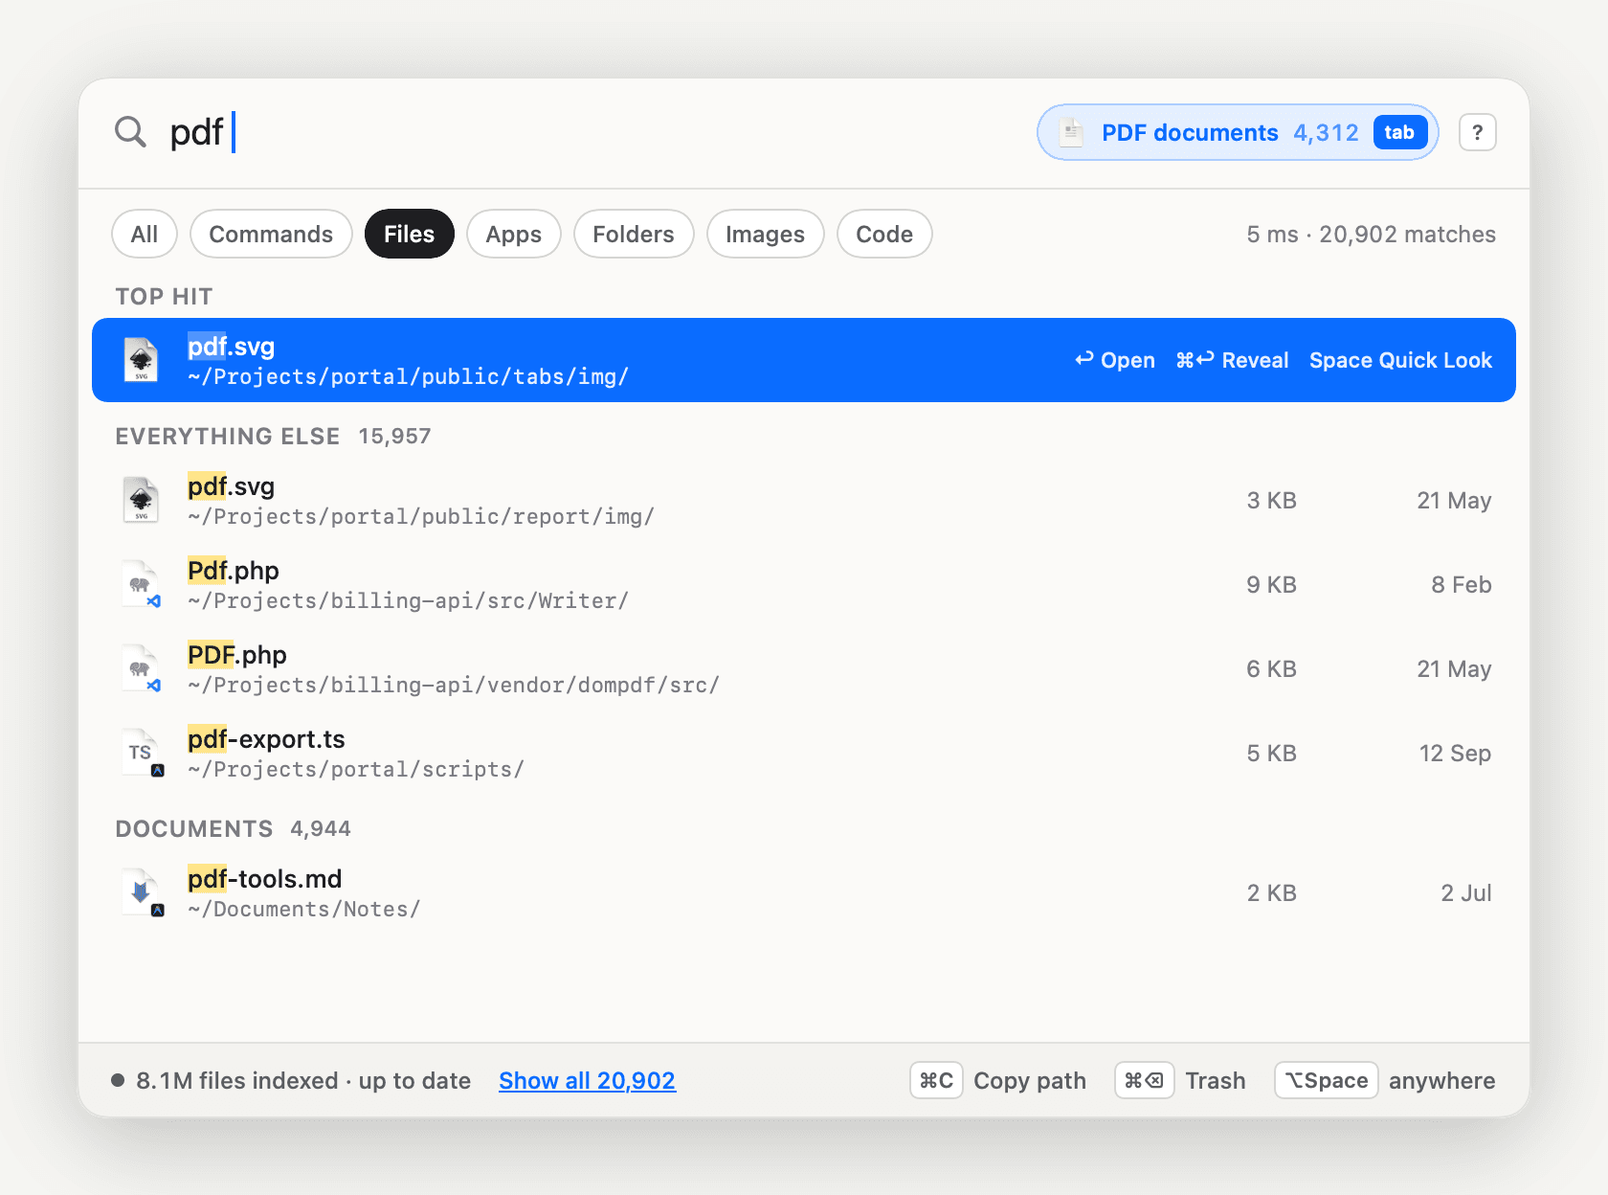The image size is (1608, 1195).
Task: Click the PDF documents suggestion document icon
Action: pyautogui.click(x=1072, y=132)
